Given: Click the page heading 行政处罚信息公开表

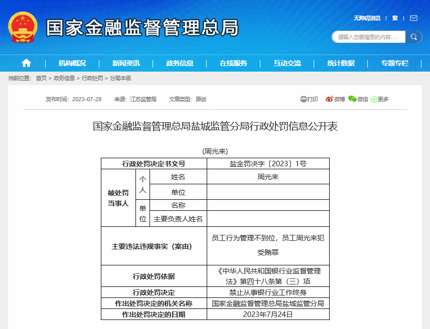Looking at the screenshot, I should (x=215, y=126).
